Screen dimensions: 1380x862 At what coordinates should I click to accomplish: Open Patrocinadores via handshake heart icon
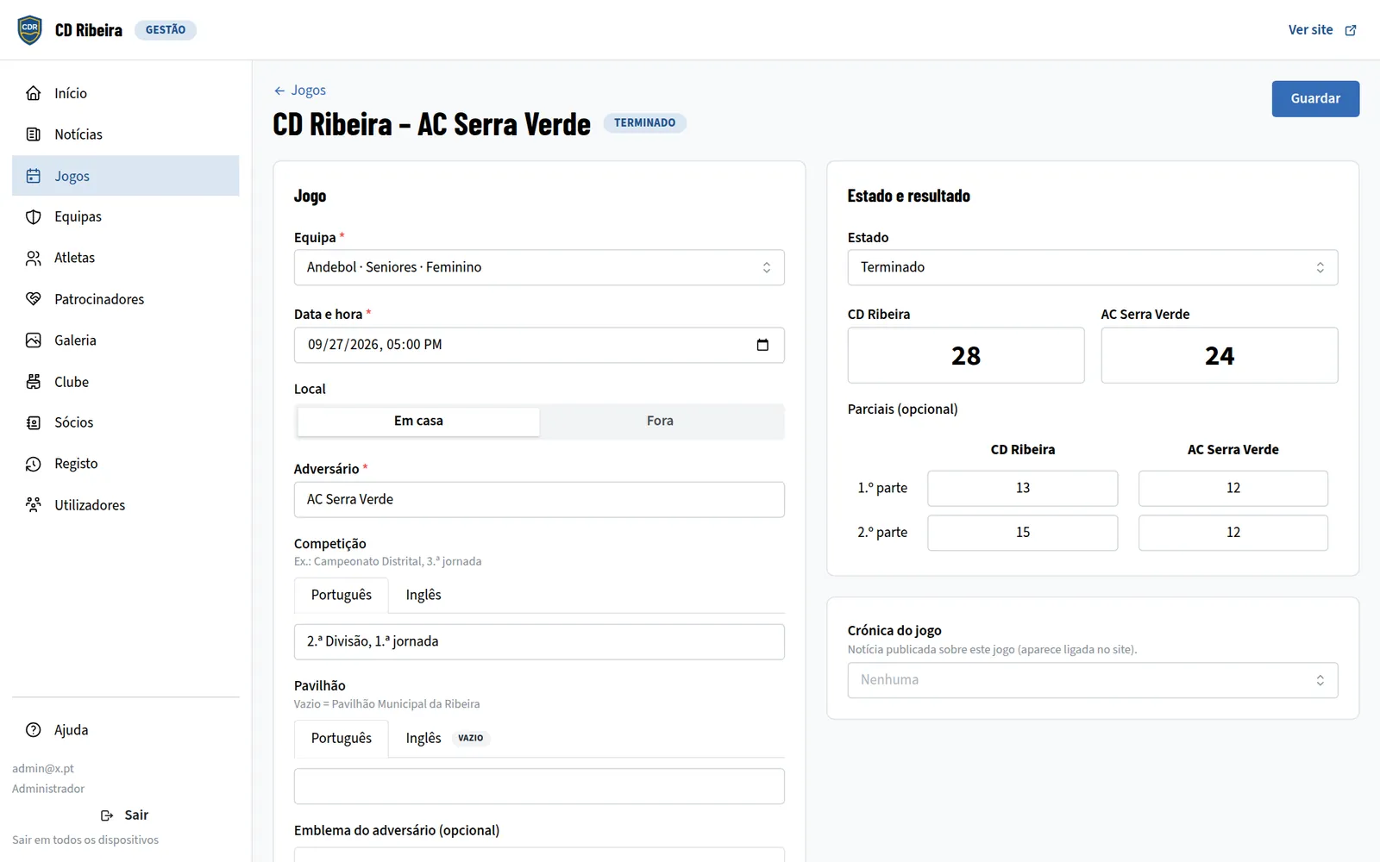point(34,299)
